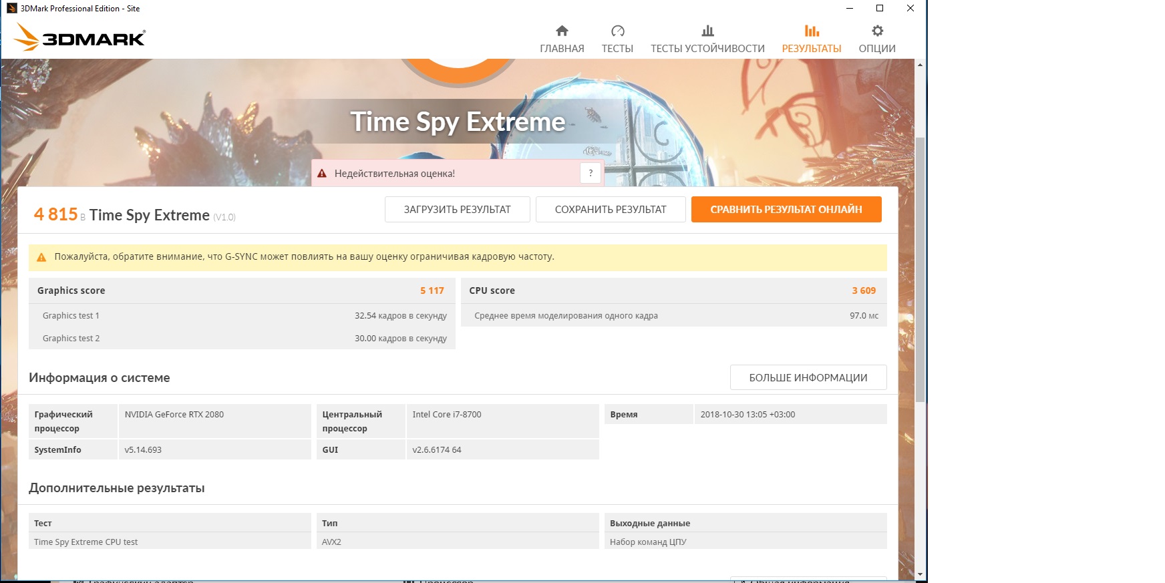Click the 32.54 кадров в секунду value
Screen dimensions: 1165x583
(401, 316)
